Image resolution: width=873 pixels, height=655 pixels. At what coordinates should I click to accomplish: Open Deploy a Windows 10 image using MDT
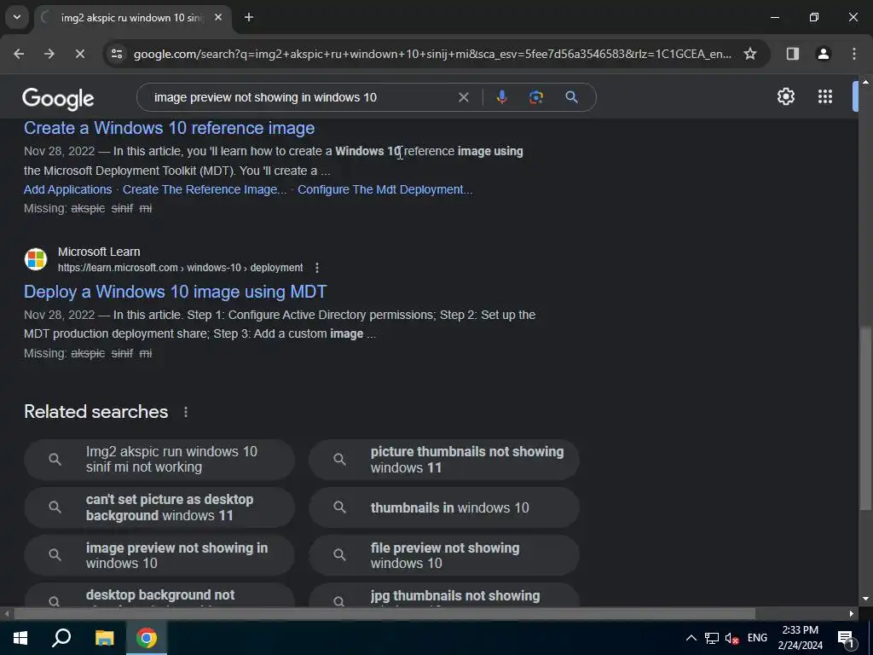176,292
